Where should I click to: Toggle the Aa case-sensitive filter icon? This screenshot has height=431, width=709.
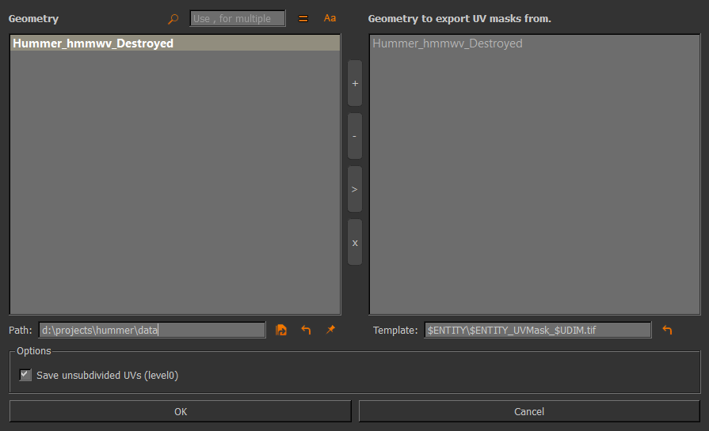point(330,18)
